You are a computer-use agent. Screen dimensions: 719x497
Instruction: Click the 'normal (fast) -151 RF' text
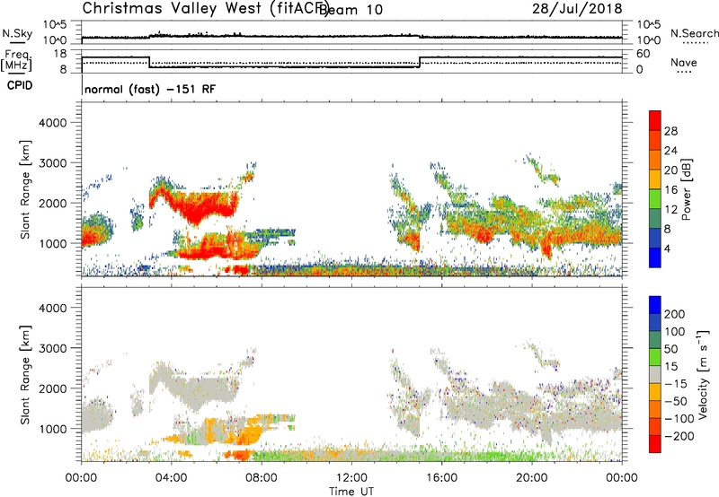tap(150, 89)
